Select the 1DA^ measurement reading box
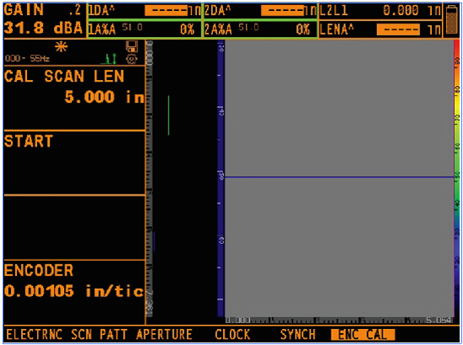Image resolution: width=463 pixels, height=345 pixels. [145, 11]
